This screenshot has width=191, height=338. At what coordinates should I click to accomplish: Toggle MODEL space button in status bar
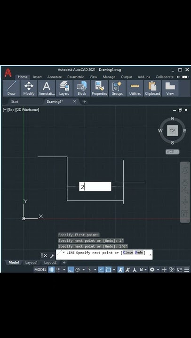point(40,269)
